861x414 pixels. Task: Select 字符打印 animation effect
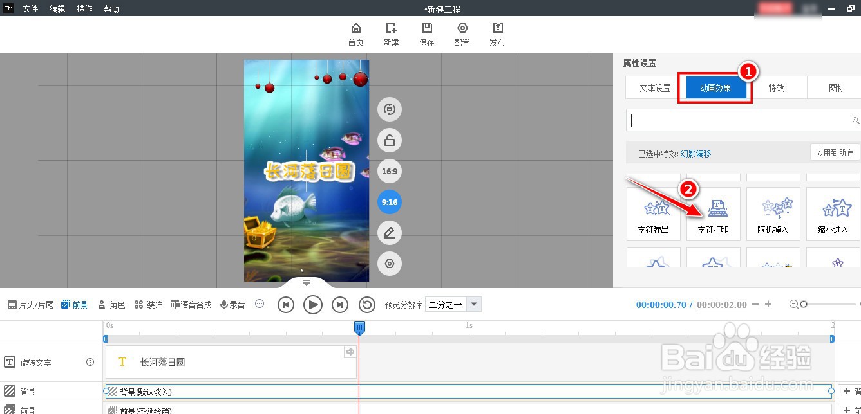[x=714, y=214]
